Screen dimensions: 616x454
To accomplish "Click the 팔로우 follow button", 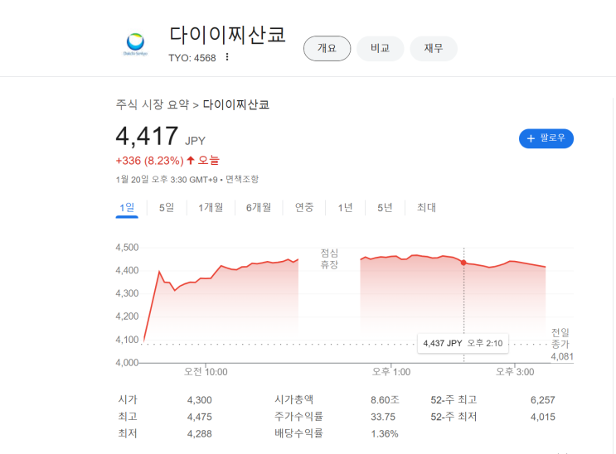I will pos(546,138).
